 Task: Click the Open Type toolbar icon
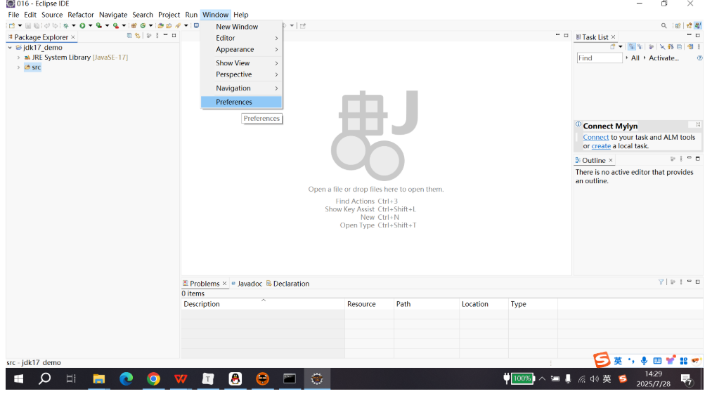pos(160,26)
